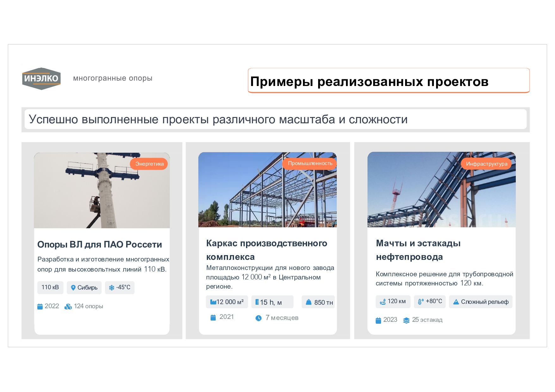This screenshot has height=392, width=555.
Task: Click the thermometer icon beside +80°C
Action: click(421, 302)
